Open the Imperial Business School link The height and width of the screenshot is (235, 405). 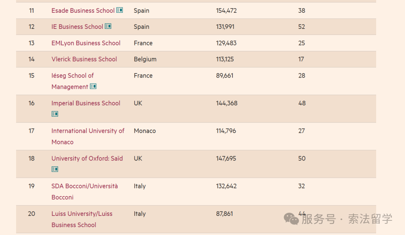(x=86, y=103)
